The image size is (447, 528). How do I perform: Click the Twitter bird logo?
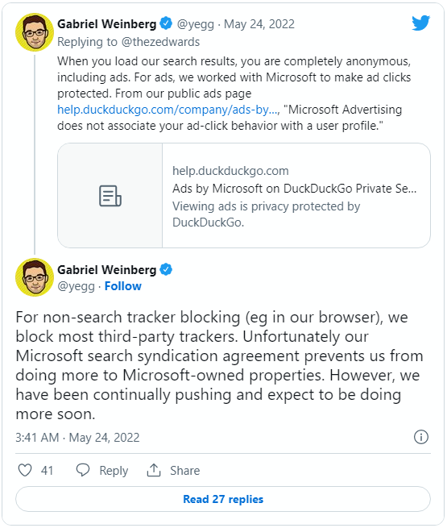tap(420, 23)
